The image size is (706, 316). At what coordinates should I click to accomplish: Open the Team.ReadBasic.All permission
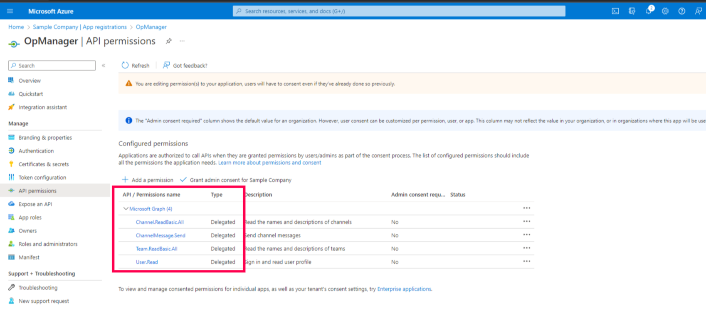pos(157,249)
